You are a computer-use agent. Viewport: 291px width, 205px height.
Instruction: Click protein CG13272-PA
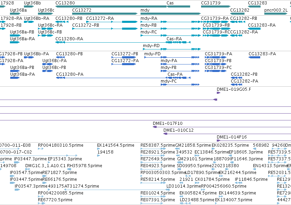click(x=125, y=61)
